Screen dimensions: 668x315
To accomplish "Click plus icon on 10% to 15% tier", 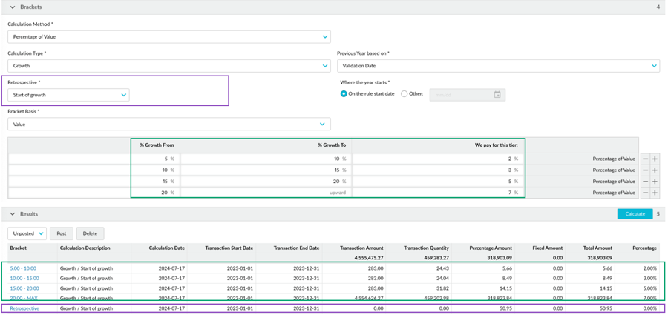I will tap(655, 170).
